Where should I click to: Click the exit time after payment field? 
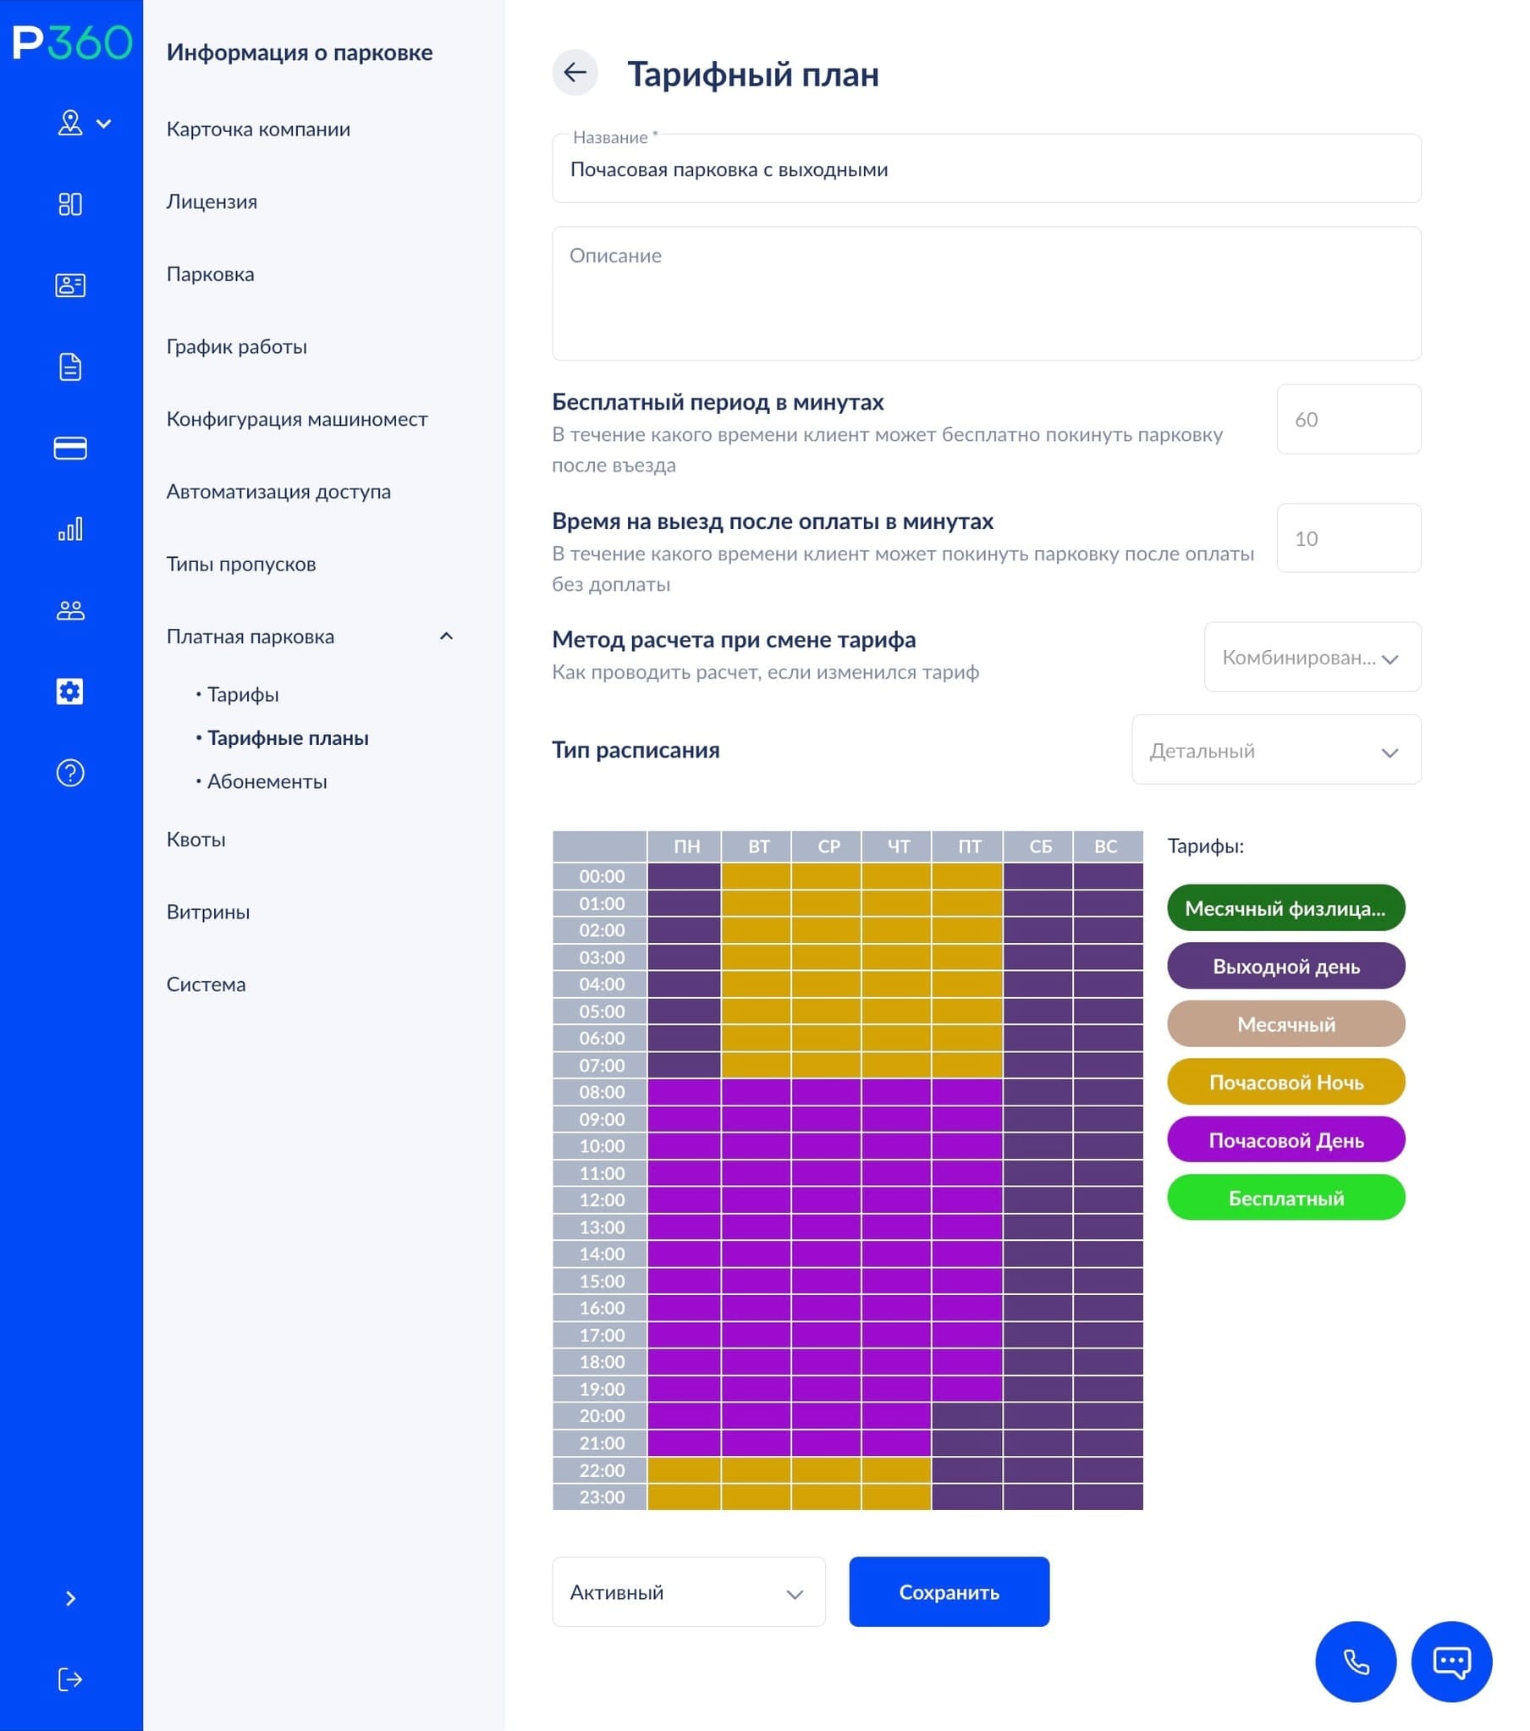tap(1349, 538)
